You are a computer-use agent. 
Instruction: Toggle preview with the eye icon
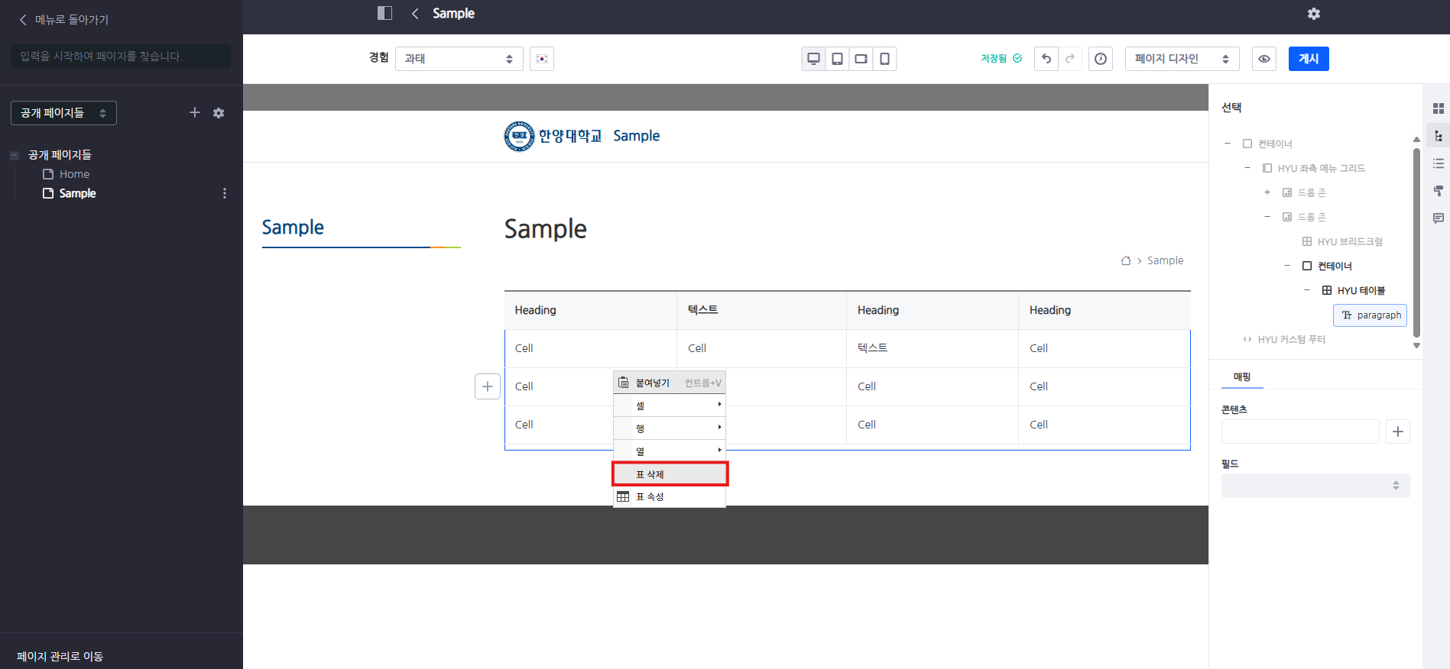point(1264,59)
